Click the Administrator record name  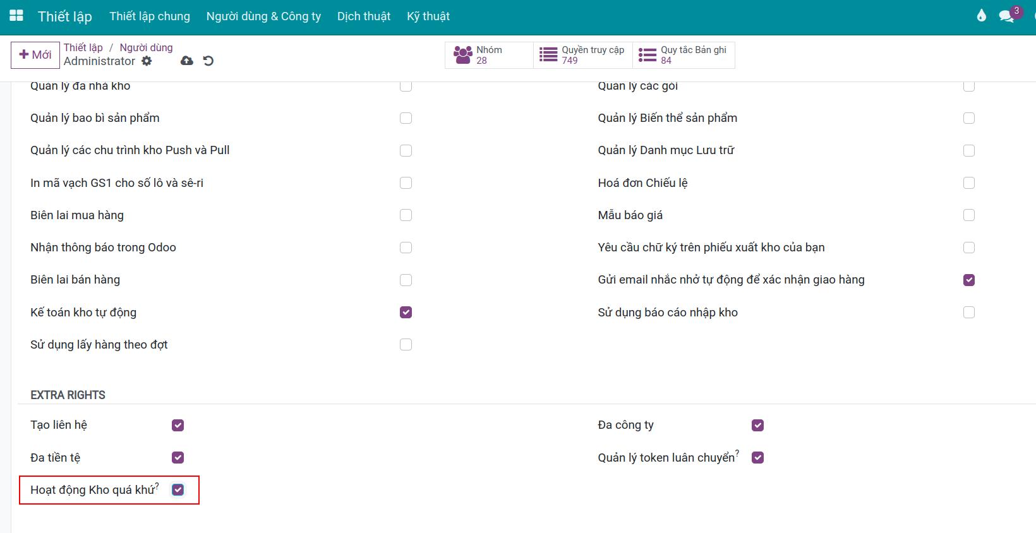pyautogui.click(x=99, y=61)
